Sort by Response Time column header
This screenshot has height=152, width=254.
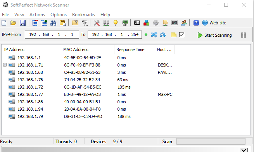click(x=135, y=50)
